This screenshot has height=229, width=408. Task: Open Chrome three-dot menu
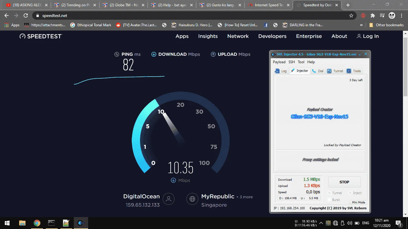coord(401,16)
